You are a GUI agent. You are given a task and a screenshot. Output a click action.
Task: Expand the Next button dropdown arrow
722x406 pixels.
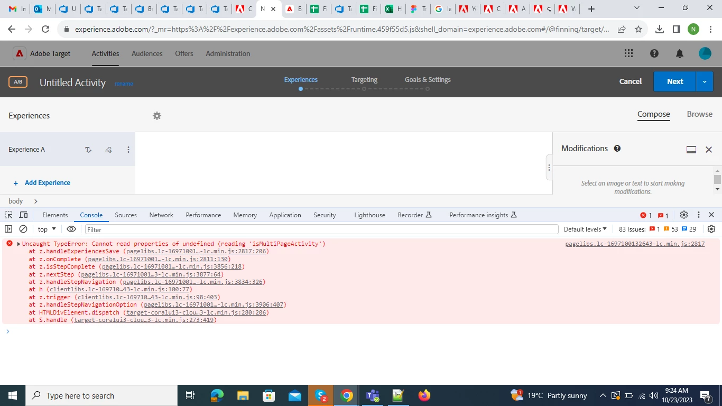point(704,81)
